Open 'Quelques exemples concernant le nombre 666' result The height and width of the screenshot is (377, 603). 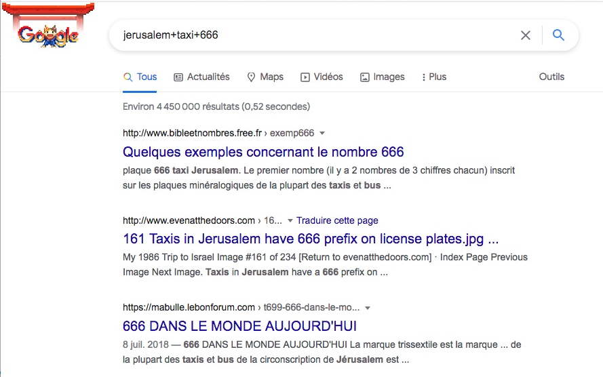coord(263,152)
